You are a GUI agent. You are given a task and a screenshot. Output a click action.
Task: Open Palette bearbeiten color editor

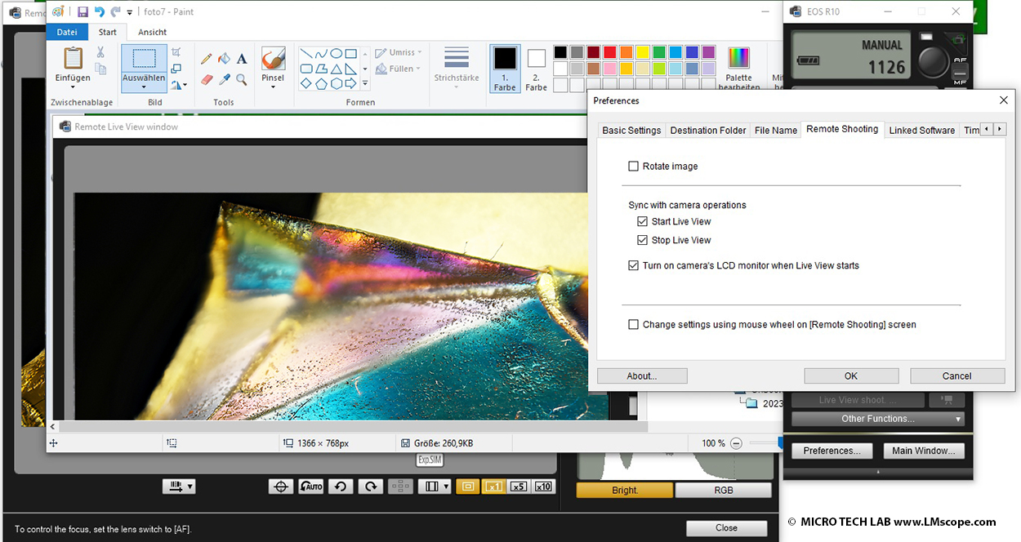[738, 69]
